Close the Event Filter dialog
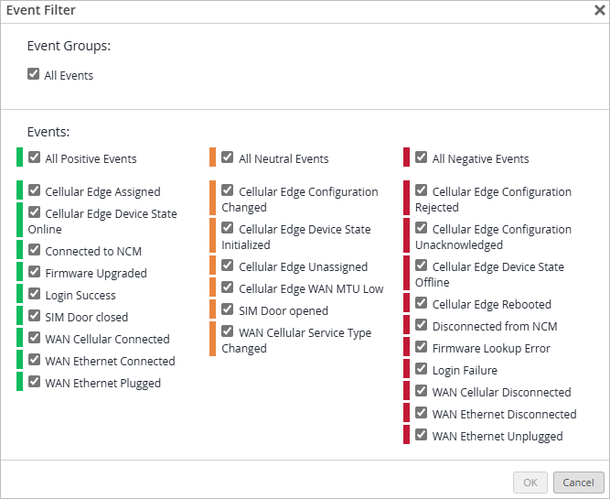610x499 pixels. click(599, 10)
